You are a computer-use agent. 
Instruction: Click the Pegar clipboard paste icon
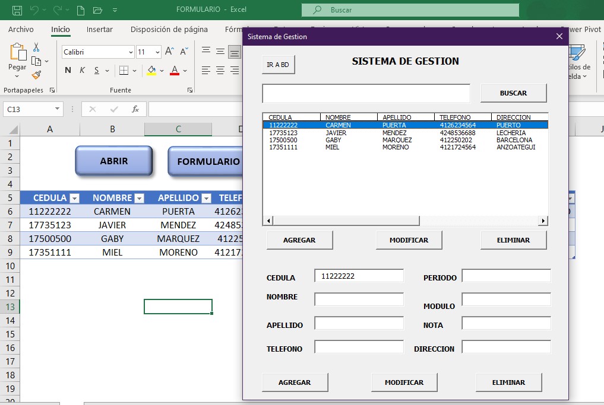point(18,52)
